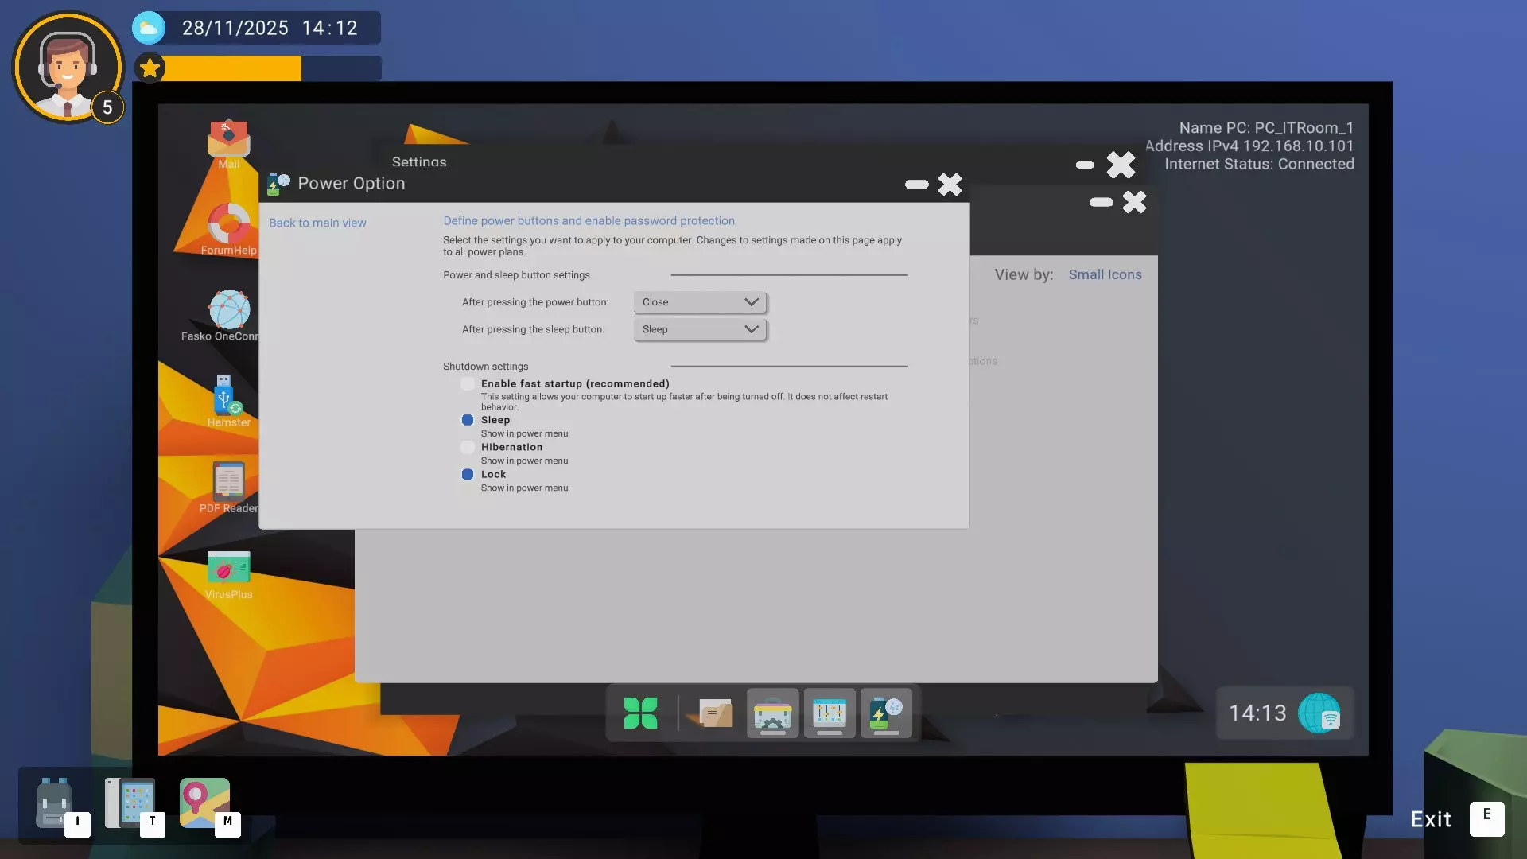Toggle Sleep in power menu
Image resolution: width=1527 pixels, height=859 pixels.
[x=468, y=420]
